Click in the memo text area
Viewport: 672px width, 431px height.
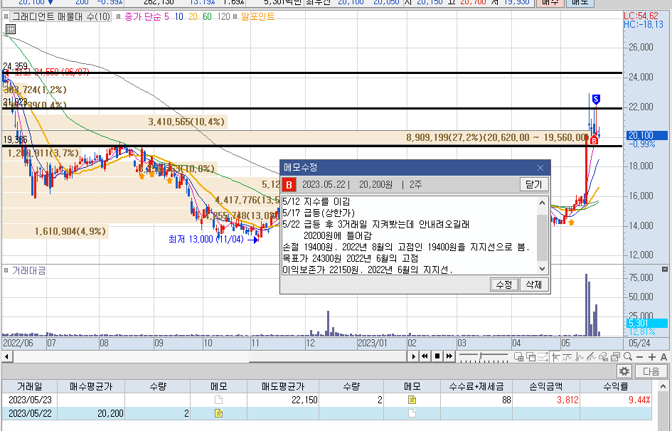[x=410, y=235]
